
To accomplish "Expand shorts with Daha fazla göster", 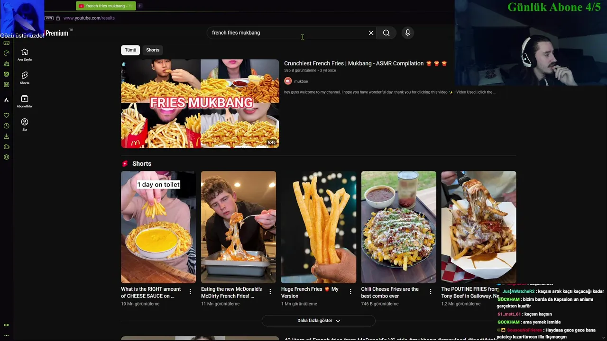I will (318, 321).
